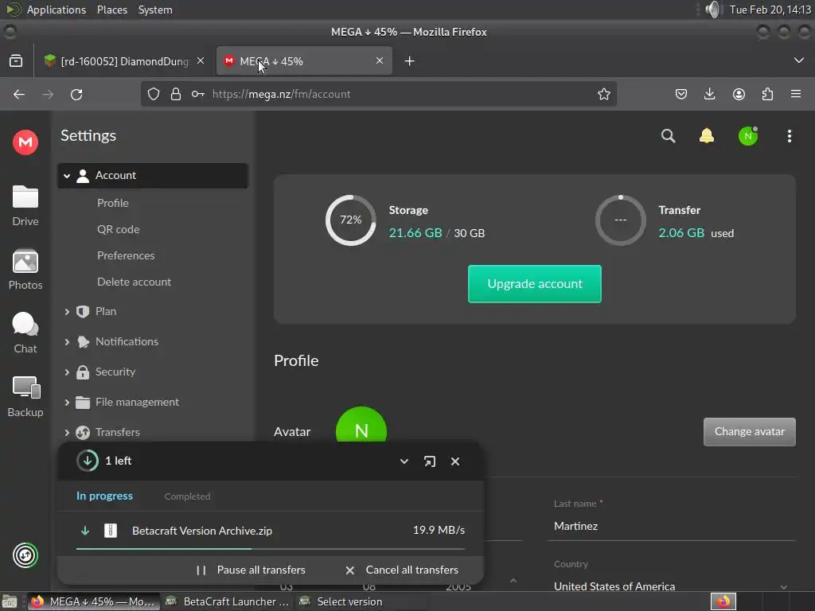This screenshot has width=815, height=611.
Task: Expand the Plan settings section
Action: [67, 311]
